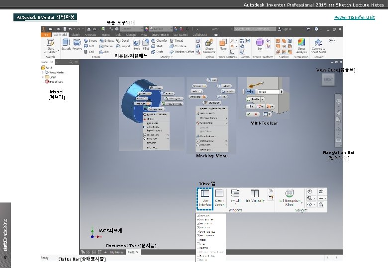Toggle the Status Bar checkbox
388x268 pixels.
[x=198, y=227]
